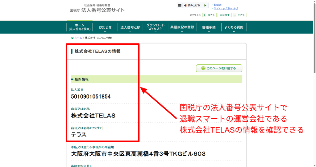Open the お知らせ menu
This screenshot has height=167, width=316.
[x=105, y=27]
